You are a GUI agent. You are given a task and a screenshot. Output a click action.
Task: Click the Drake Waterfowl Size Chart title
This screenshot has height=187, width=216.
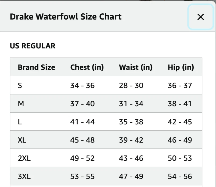pyautogui.click(x=65, y=17)
